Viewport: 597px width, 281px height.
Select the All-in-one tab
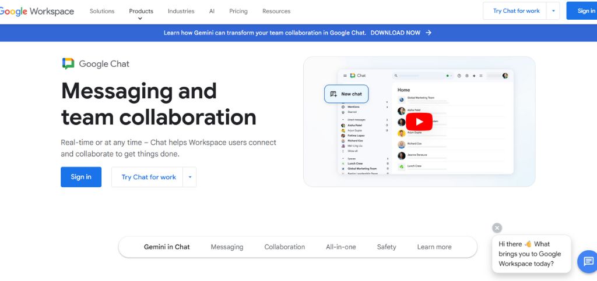point(340,247)
